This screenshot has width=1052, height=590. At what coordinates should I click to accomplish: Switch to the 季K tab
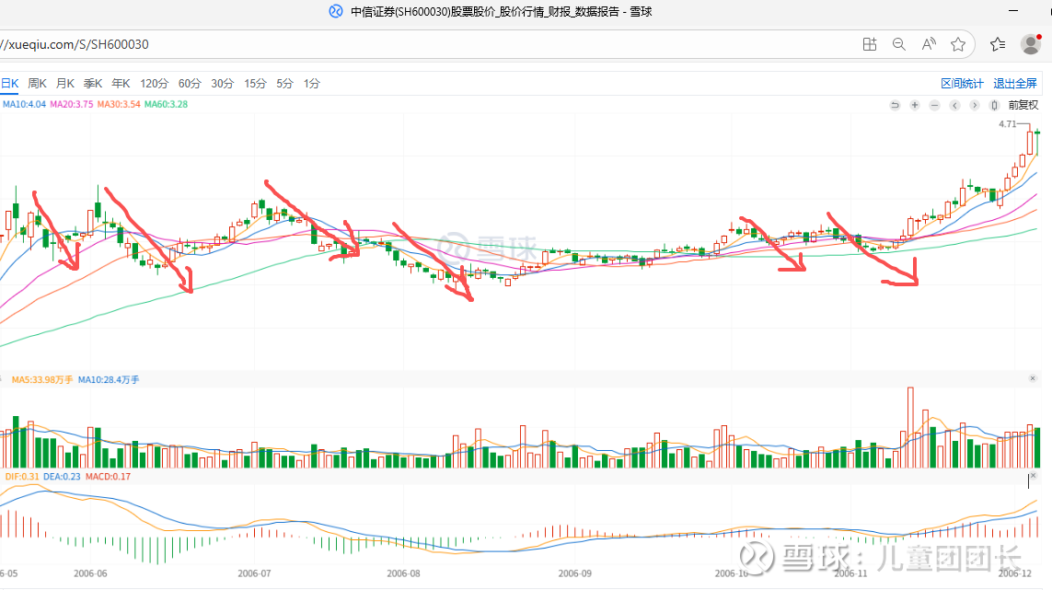tap(93, 83)
